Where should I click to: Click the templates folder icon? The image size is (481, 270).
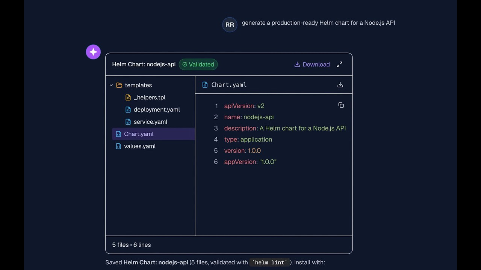pyautogui.click(x=119, y=85)
